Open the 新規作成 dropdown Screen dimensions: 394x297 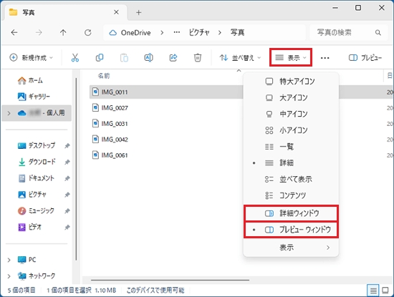pos(32,58)
